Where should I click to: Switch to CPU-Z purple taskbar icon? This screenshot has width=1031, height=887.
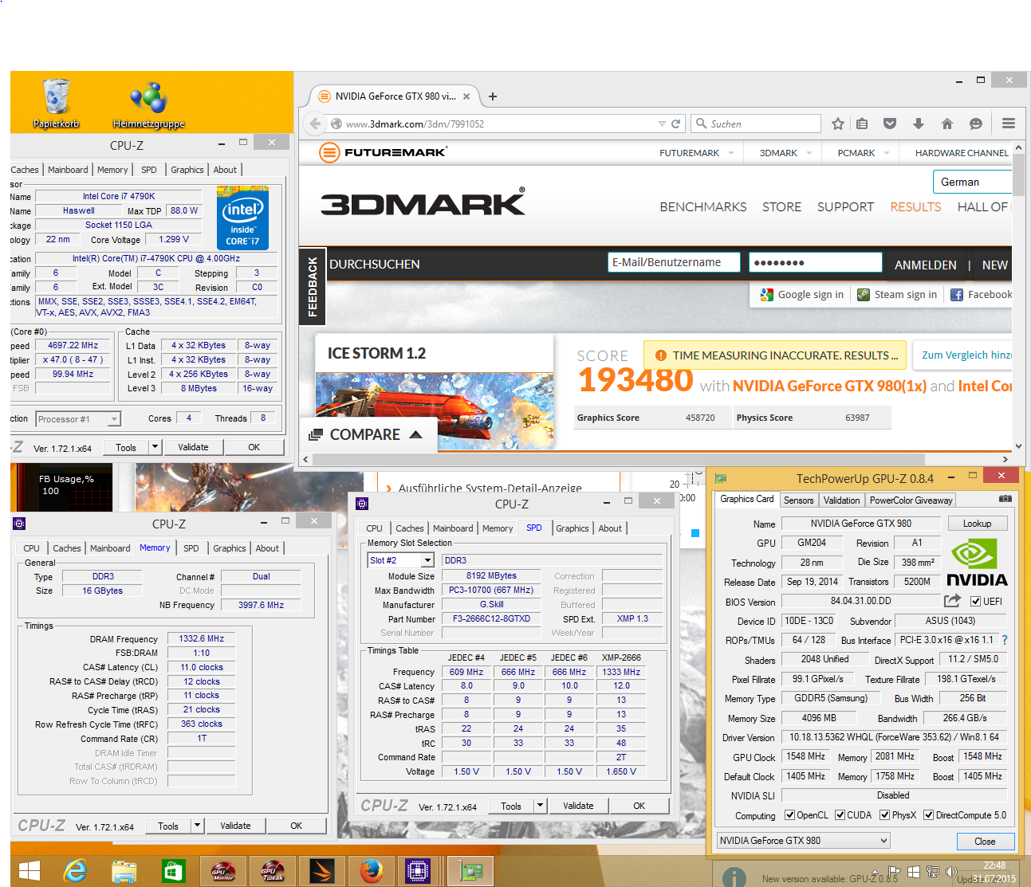click(x=417, y=872)
